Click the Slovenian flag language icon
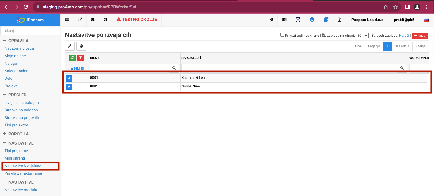 point(426,20)
